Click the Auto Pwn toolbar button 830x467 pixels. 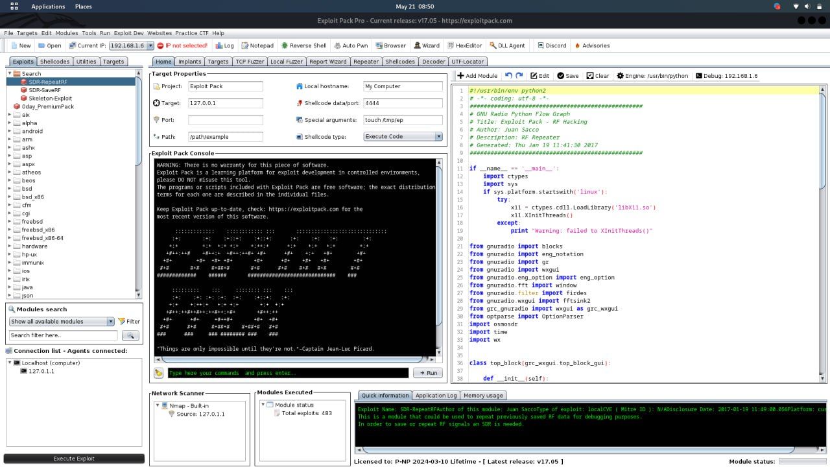click(350, 45)
